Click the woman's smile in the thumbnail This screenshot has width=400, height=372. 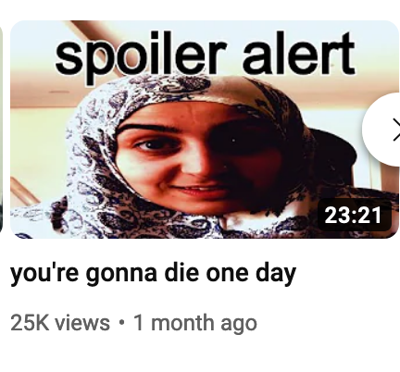pos(197,189)
